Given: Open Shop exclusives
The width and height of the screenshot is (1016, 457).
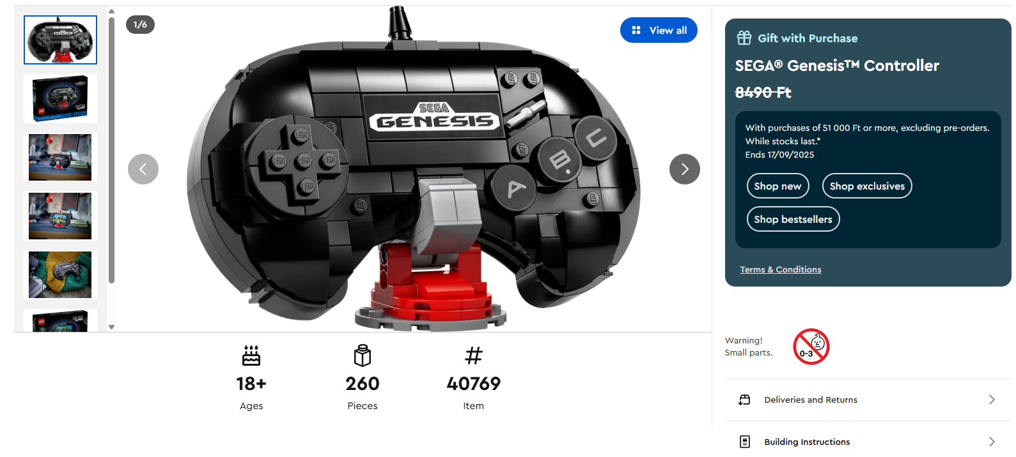Looking at the screenshot, I should pyautogui.click(x=867, y=186).
